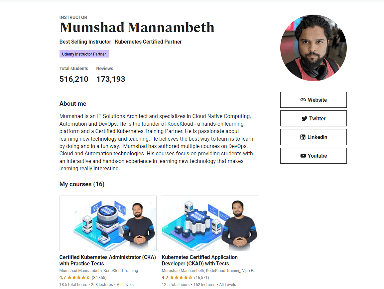Open the CKAD course thumbnail image

210,223
